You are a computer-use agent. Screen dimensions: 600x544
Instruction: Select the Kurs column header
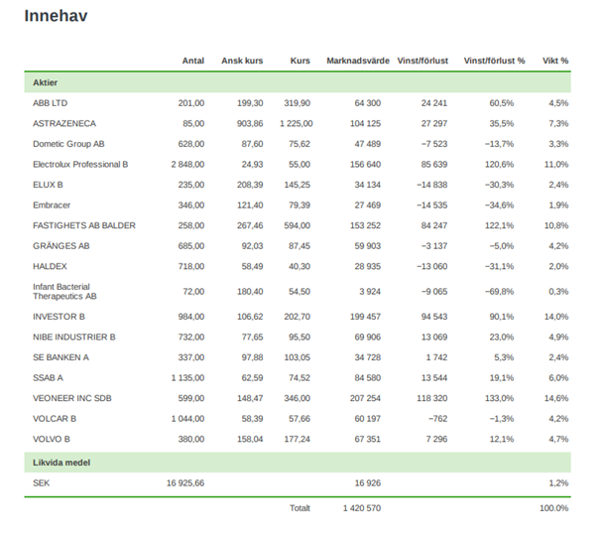pyautogui.click(x=300, y=61)
